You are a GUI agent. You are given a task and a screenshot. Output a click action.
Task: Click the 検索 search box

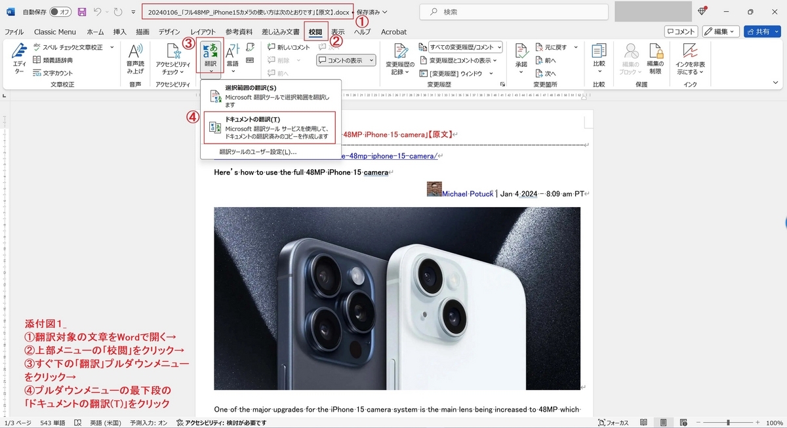tap(514, 12)
